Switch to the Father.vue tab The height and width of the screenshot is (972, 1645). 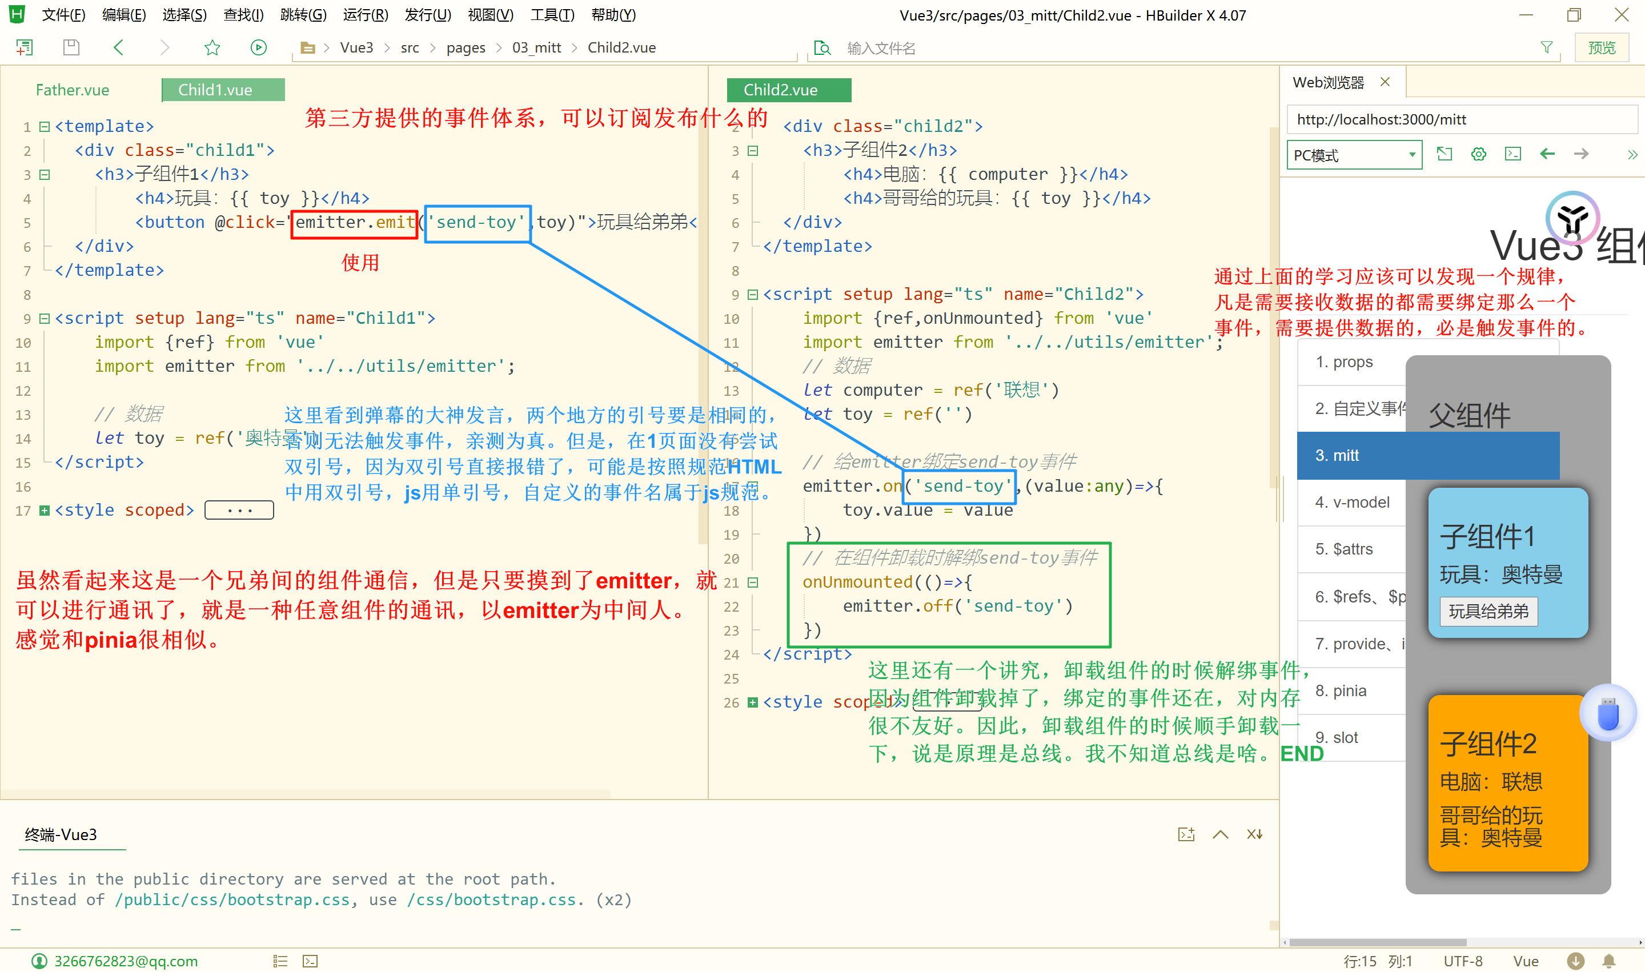(x=73, y=90)
